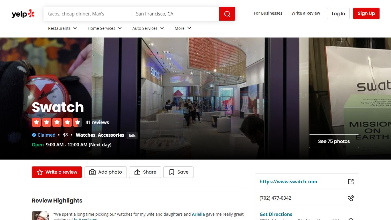391x220 pixels.
Task: Bookmark Swatch with the Save icon
Action: 178,172
